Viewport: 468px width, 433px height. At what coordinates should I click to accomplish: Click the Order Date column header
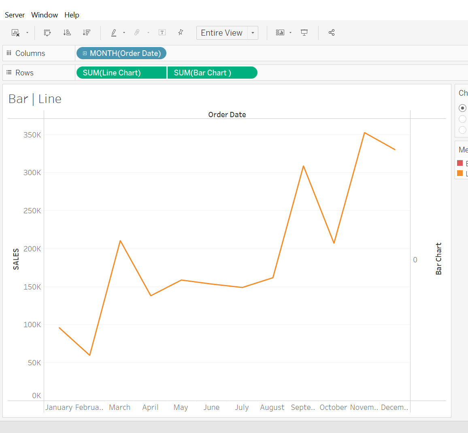point(227,114)
